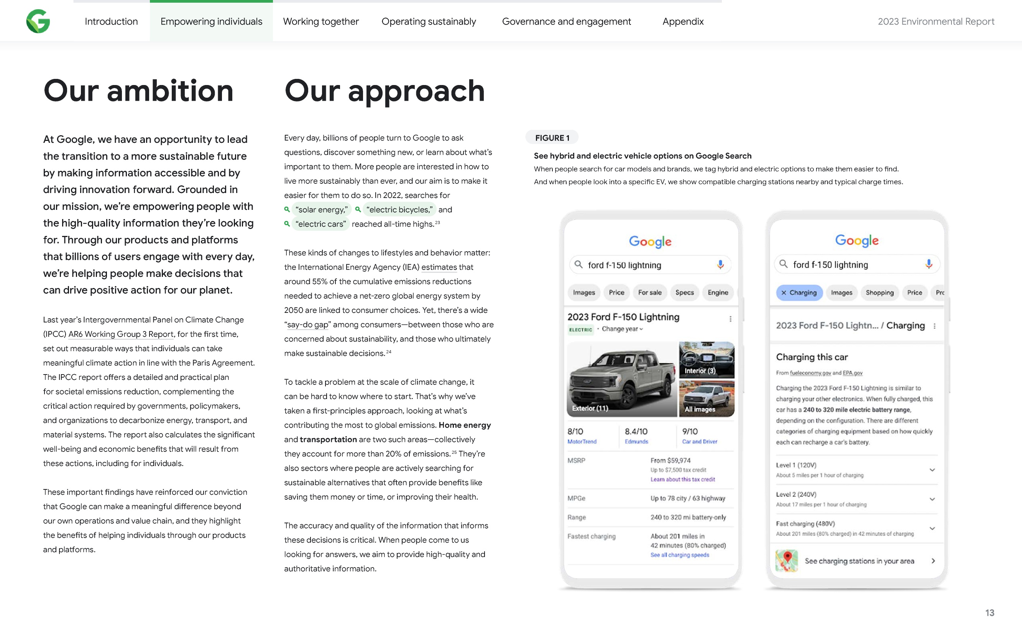Click magnifier icon beside "electric cars"
This screenshot has height=638, width=1022.
pyautogui.click(x=287, y=224)
